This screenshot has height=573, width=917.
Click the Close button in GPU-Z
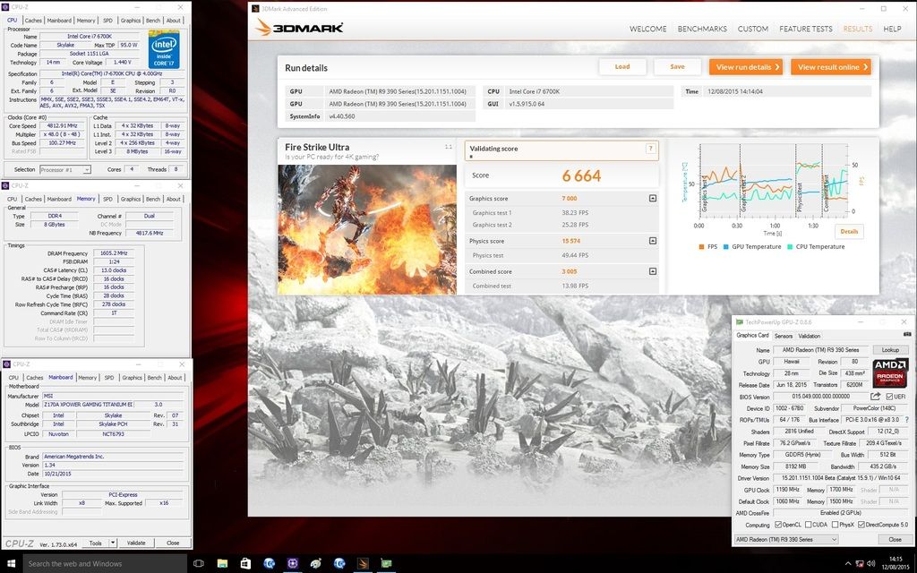coord(895,539)
